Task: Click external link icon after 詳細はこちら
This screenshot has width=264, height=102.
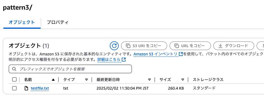Action: (124, 60)
